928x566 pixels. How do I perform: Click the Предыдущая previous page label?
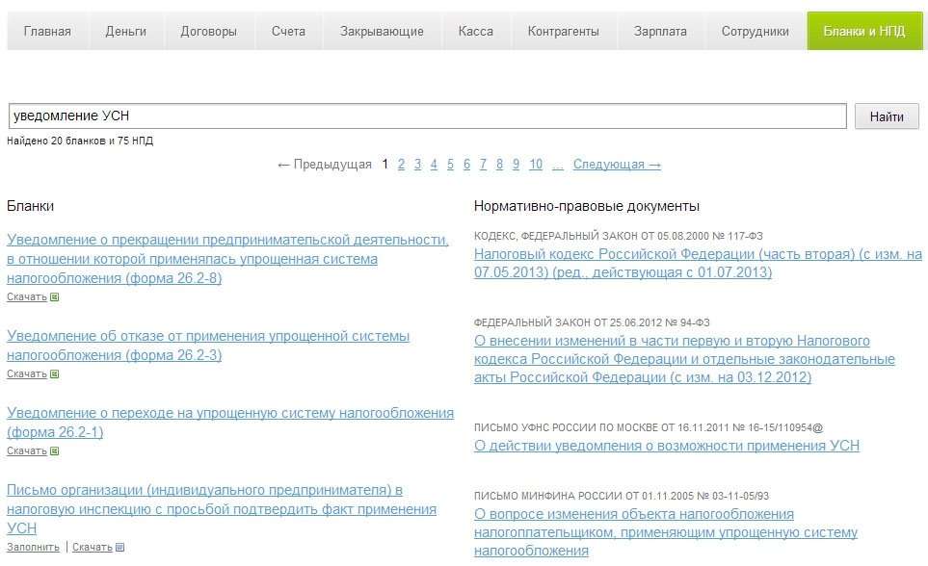[325, 165]
